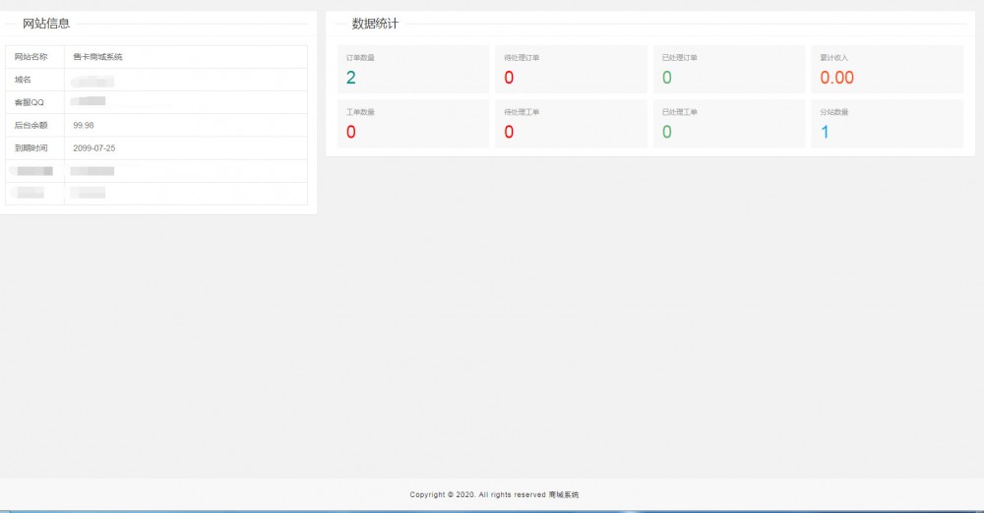Screen dimensions: 984x513
Task: Select the 2099-07-25 expiry date value
Action: pos(94,147)
